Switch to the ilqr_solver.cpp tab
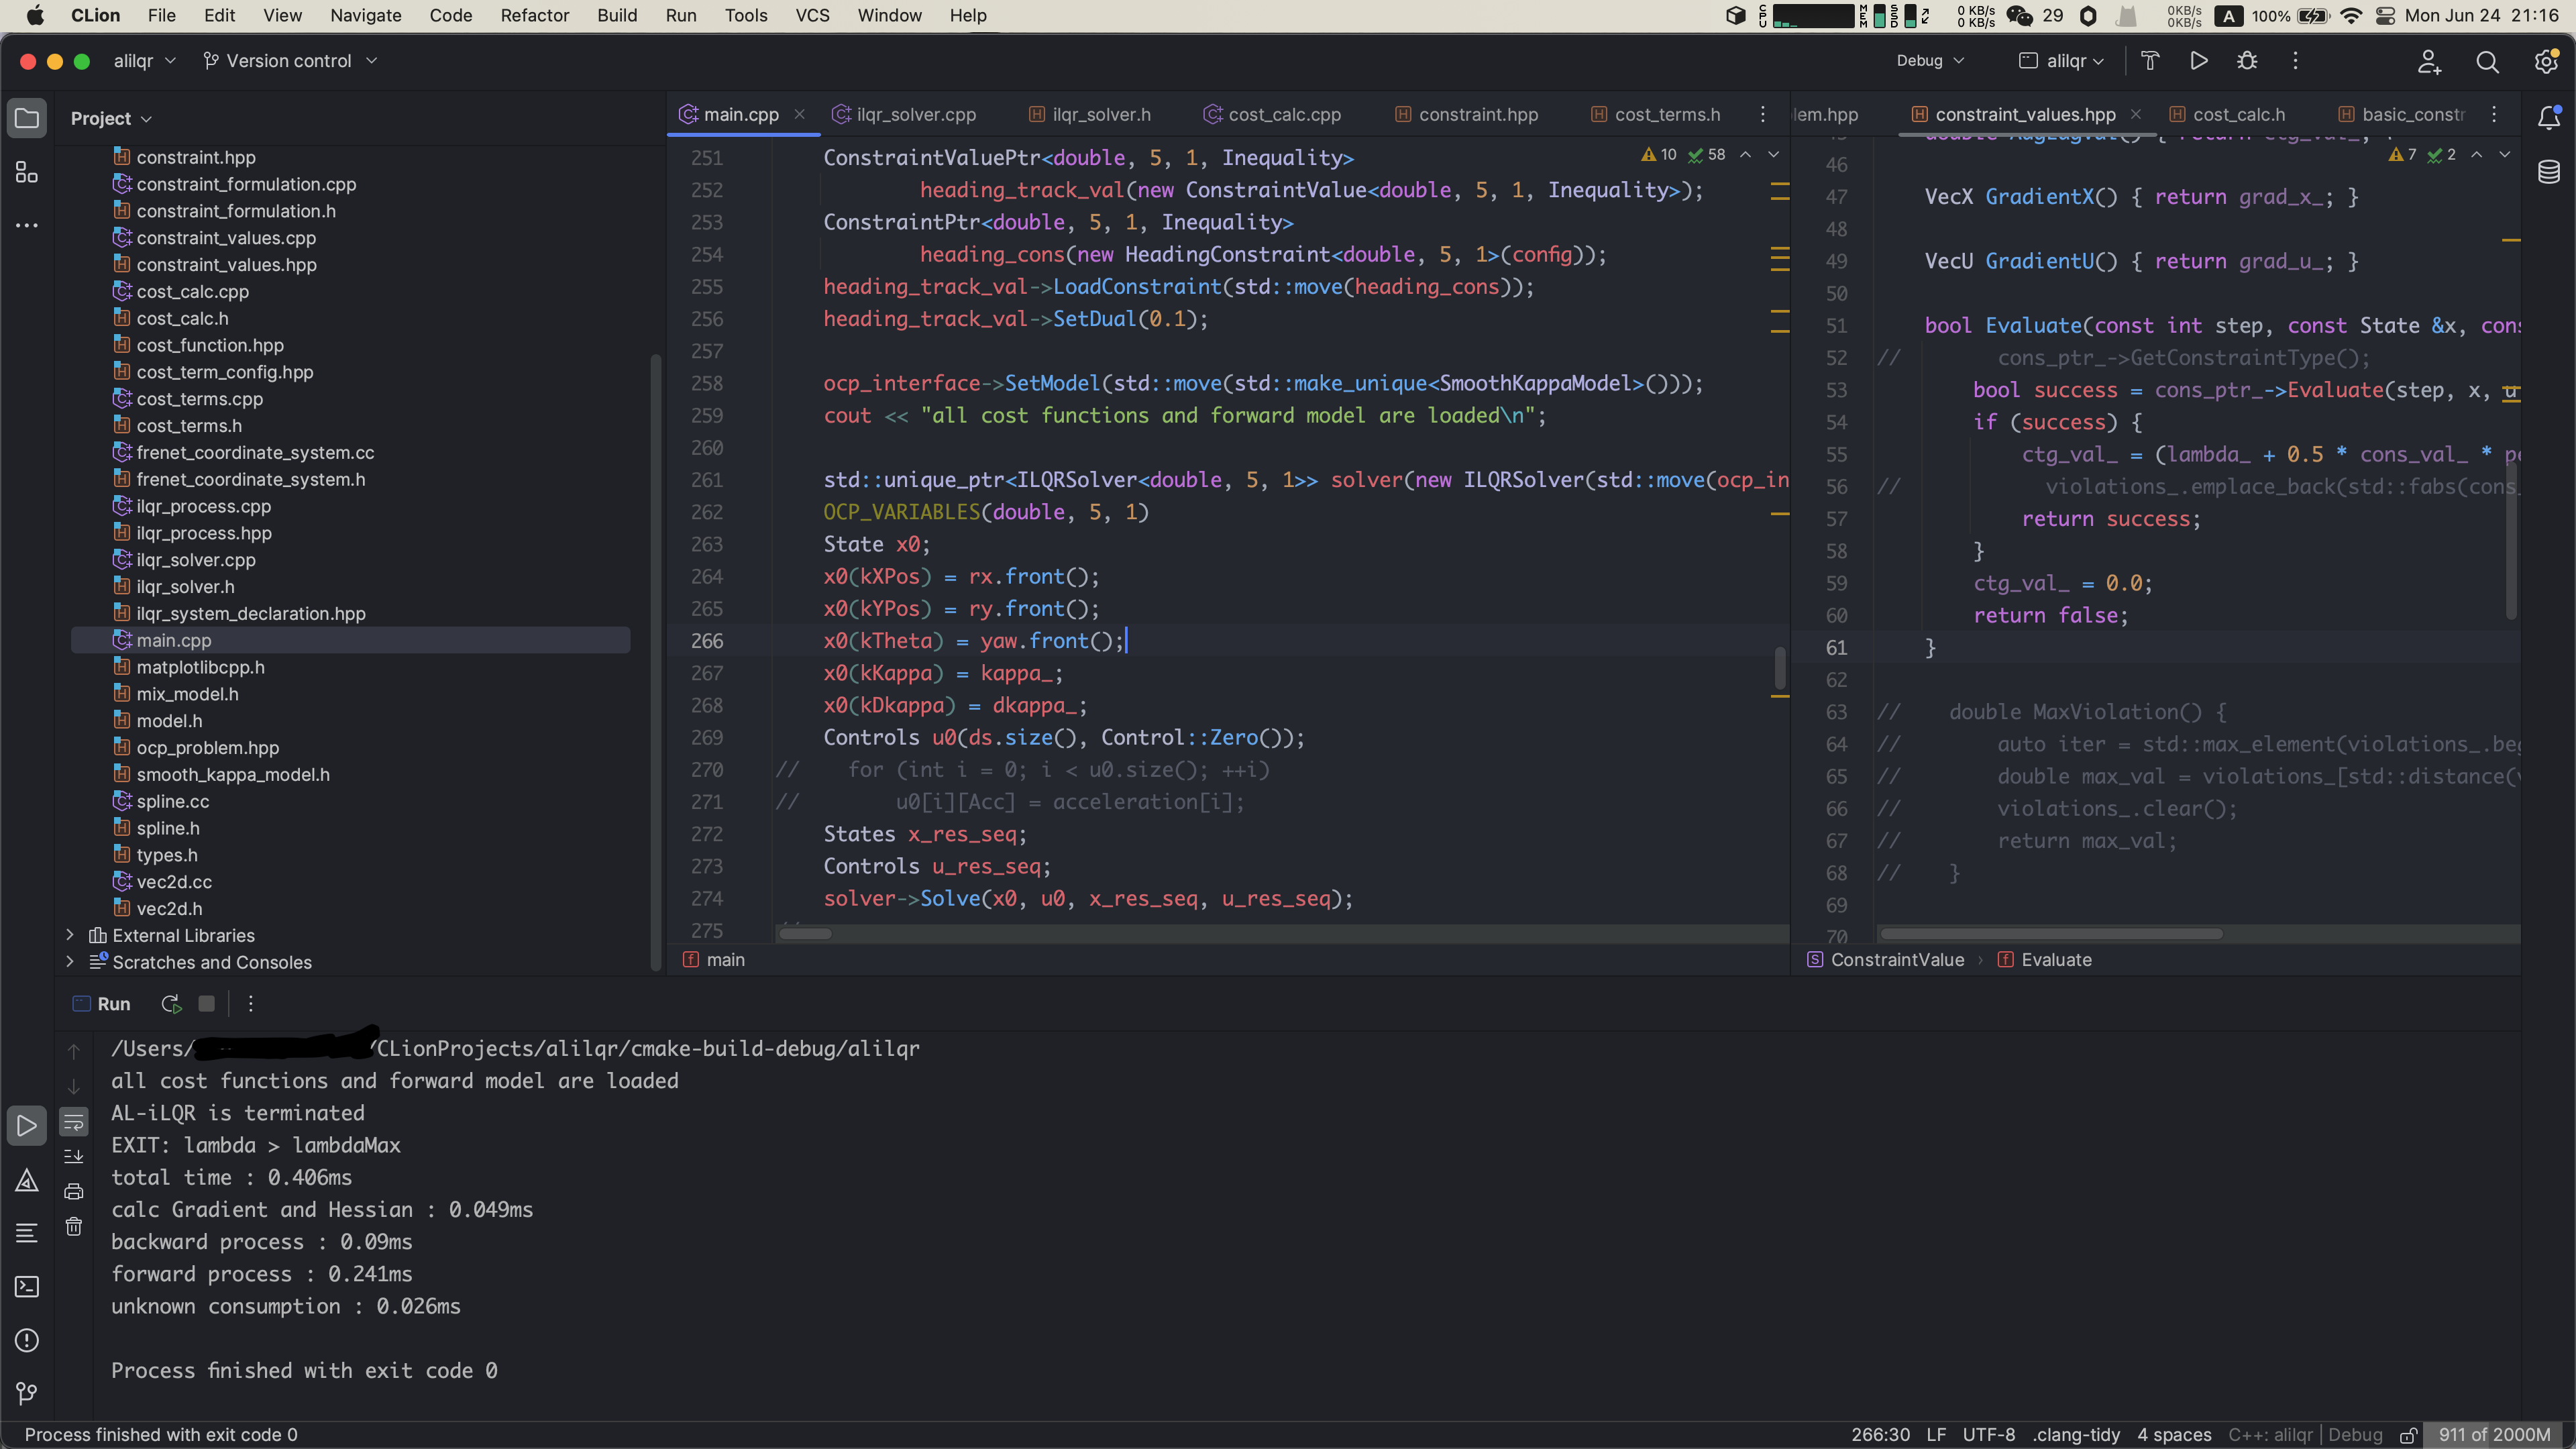2576x1449 pixels. (x=915, y=114)
